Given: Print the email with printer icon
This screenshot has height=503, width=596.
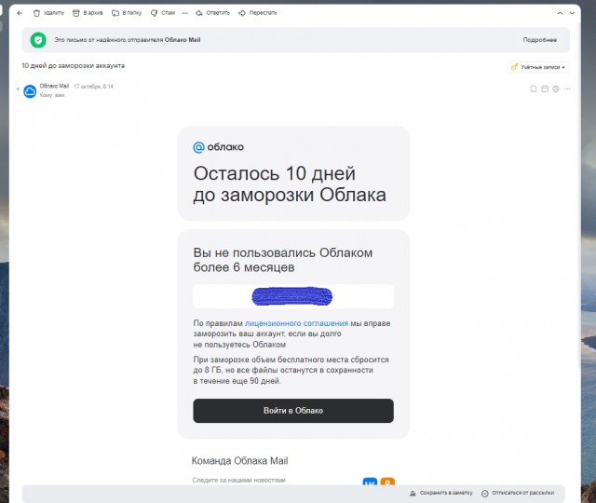Looking at the screenshot, I should click(556, 89).
